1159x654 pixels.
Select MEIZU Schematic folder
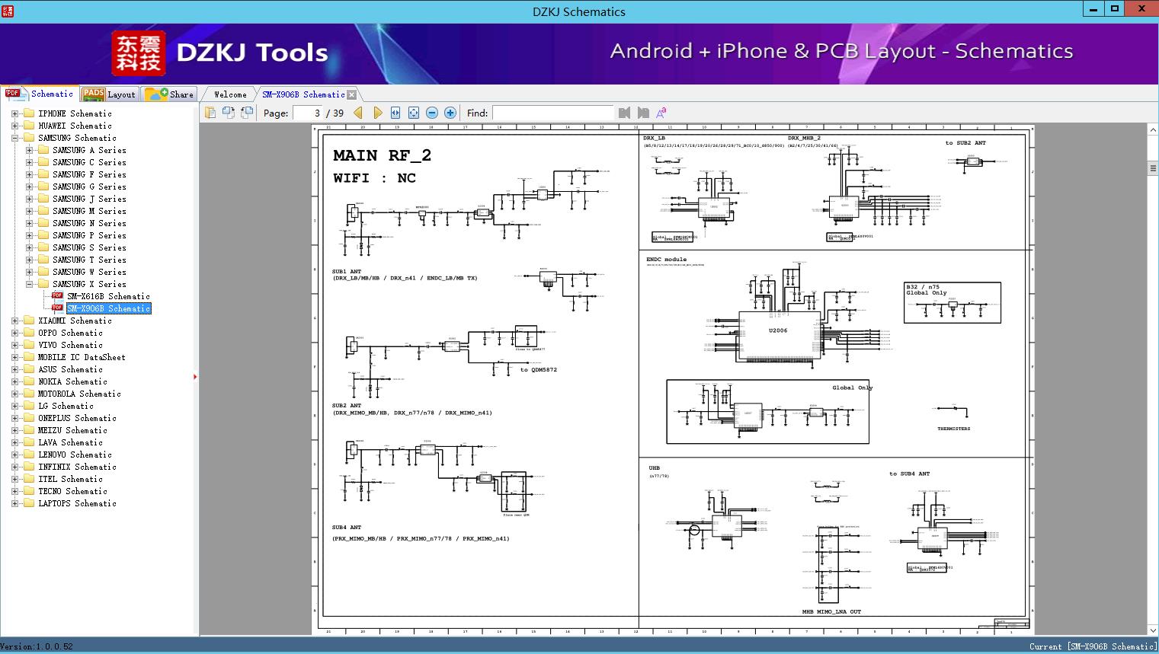(x=72, y=430)
